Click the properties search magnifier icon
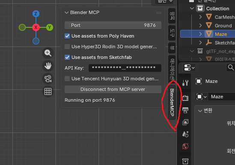The image size is (235, 165). pos(231,68)
